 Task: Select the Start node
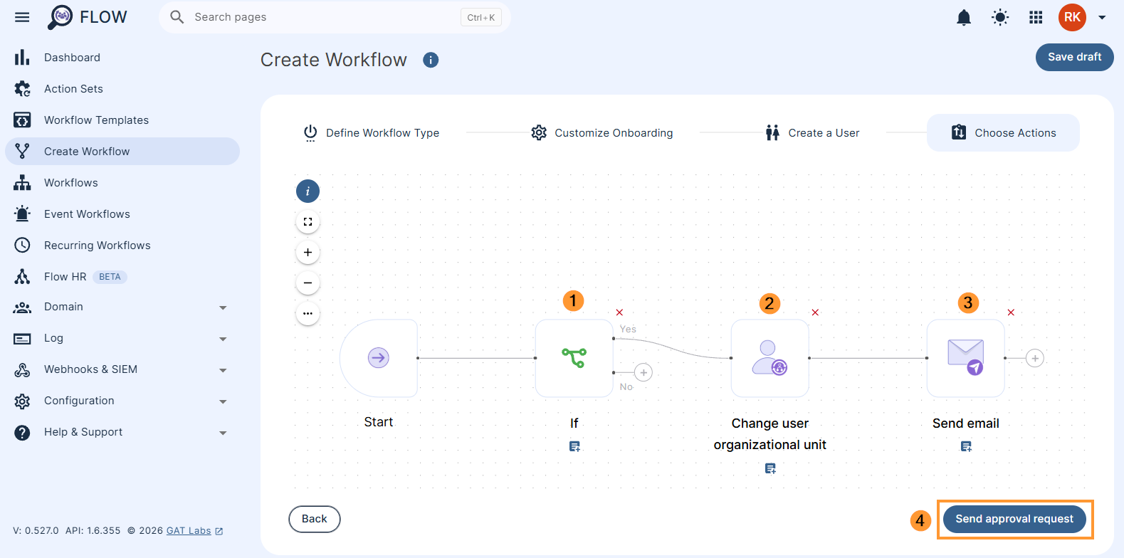[x=379, y=358]
